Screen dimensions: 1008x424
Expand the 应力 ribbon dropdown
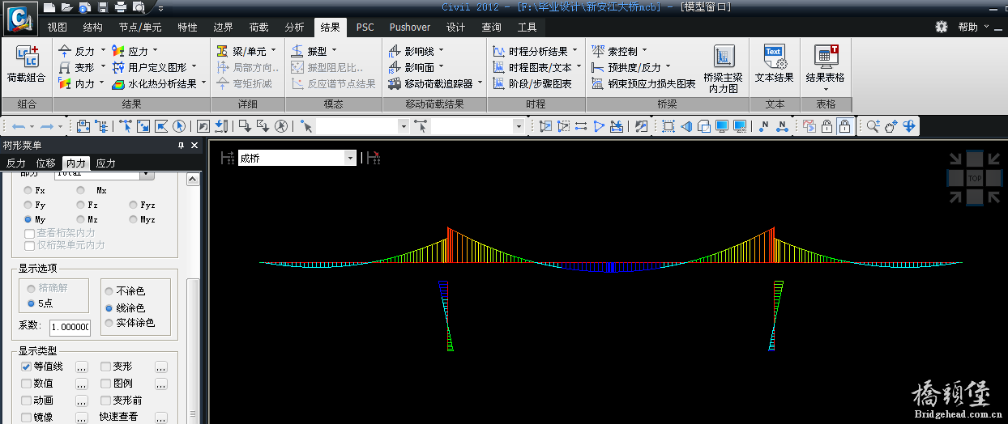point(156,51)
